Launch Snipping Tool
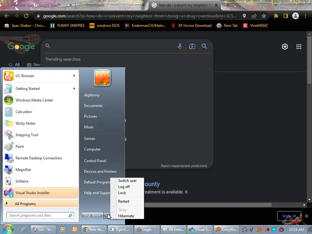 (41, 135)
